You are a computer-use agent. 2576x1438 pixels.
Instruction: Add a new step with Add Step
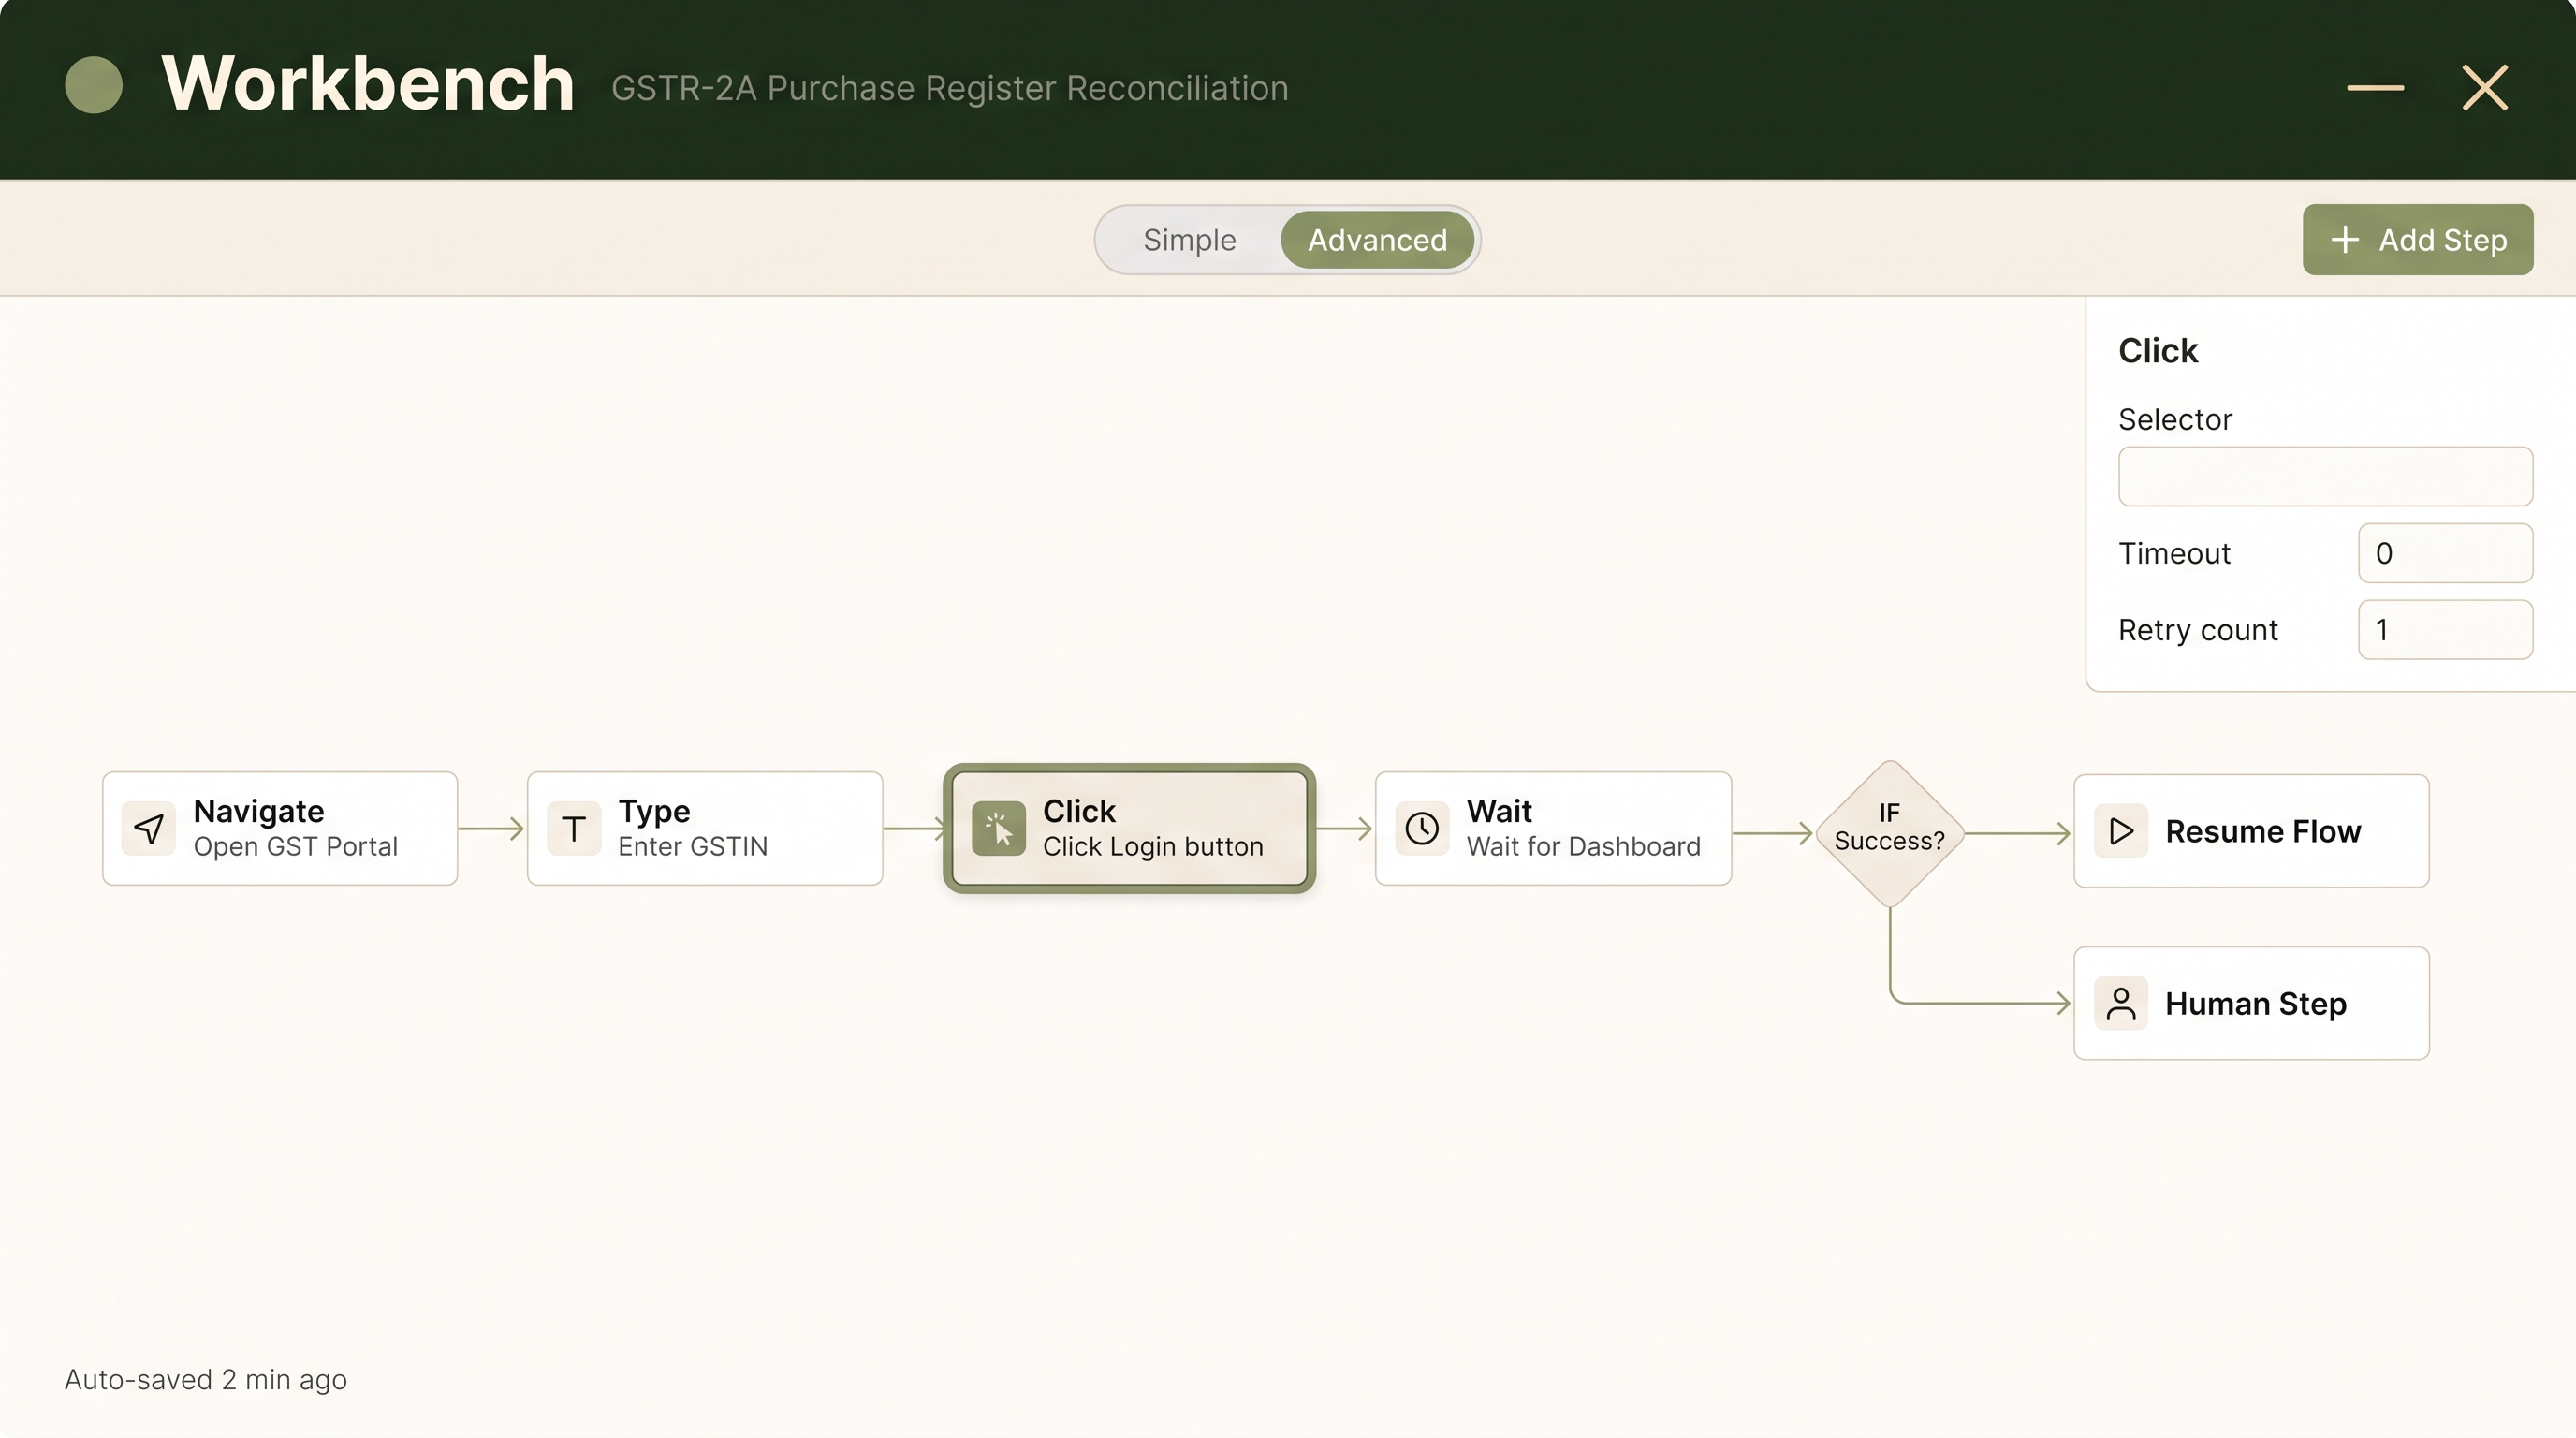click(x=2417, y=240)
